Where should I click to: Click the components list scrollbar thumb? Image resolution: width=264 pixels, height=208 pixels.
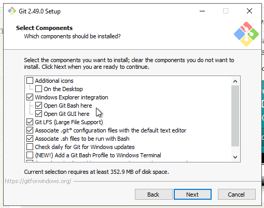(235, 116)
